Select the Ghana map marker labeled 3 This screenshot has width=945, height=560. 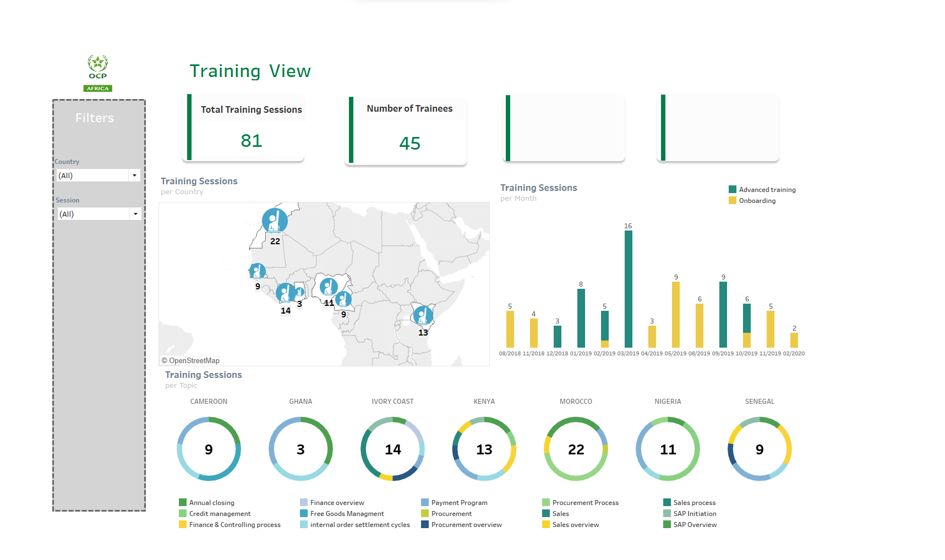299,292
